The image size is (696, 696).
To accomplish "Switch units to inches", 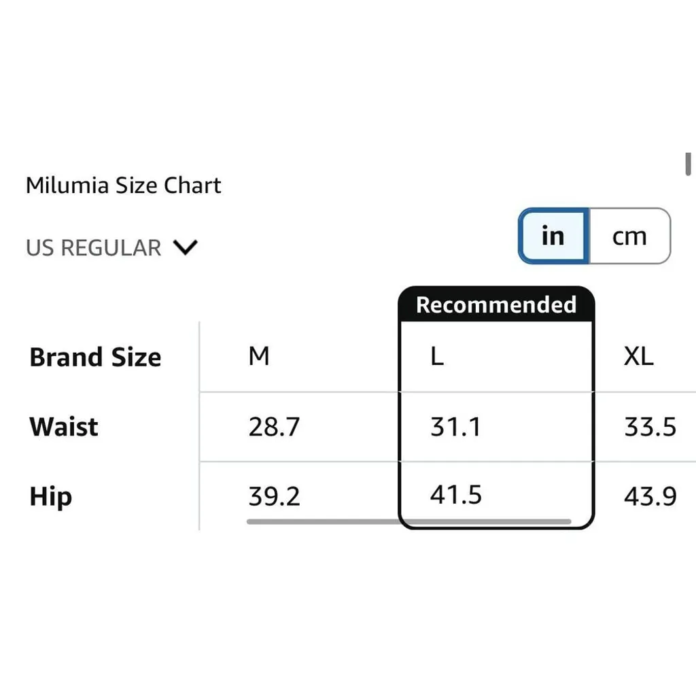I will click(553, 237).
